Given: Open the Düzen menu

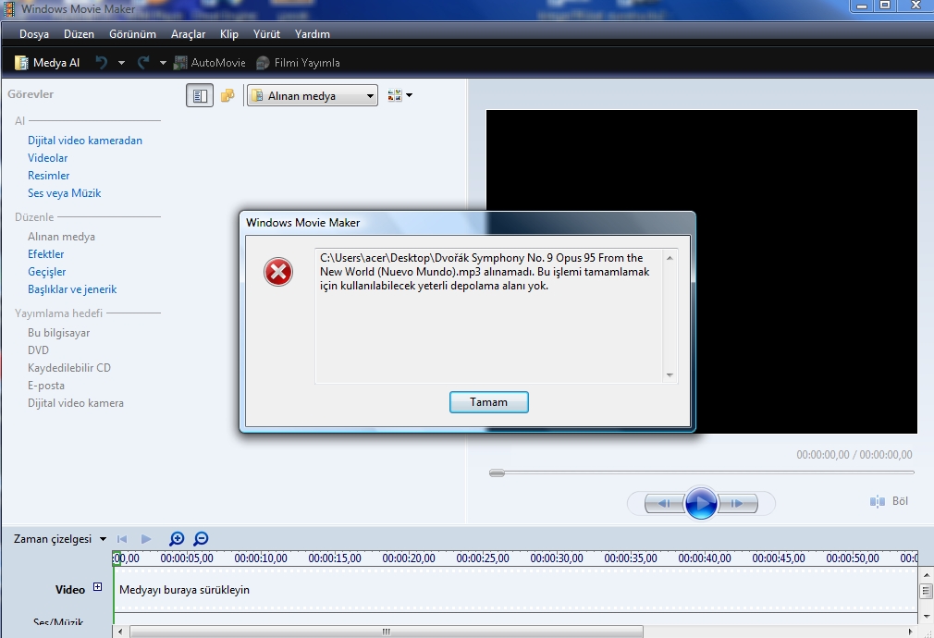Looking at the screenshot, I should click(80, 34).
